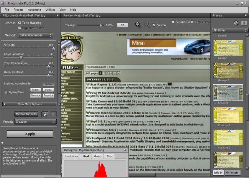Switch to Luminance histogram tab
The height and width of the screenshot is (178, 249).
coord(71,157)
